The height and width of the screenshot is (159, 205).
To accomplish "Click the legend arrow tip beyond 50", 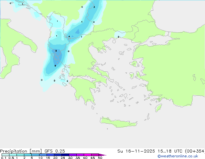I will tap(102, 155).
